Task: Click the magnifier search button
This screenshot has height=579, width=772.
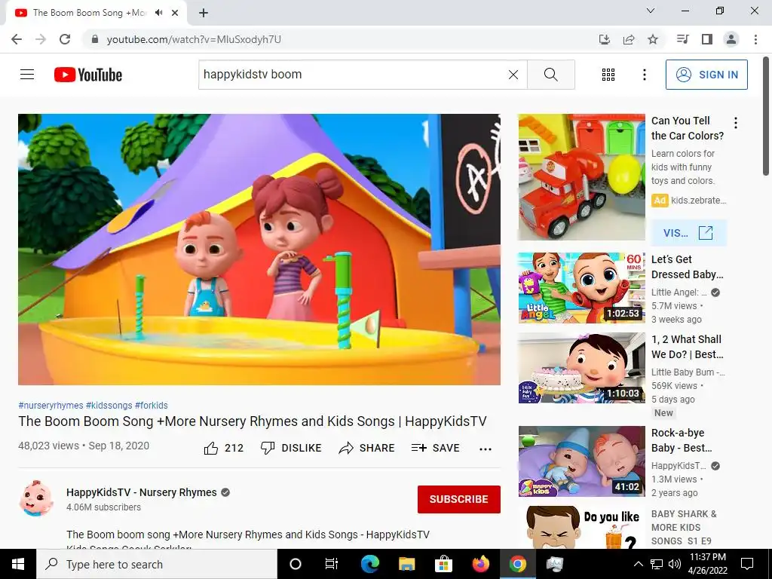Action: coord(551,75)
